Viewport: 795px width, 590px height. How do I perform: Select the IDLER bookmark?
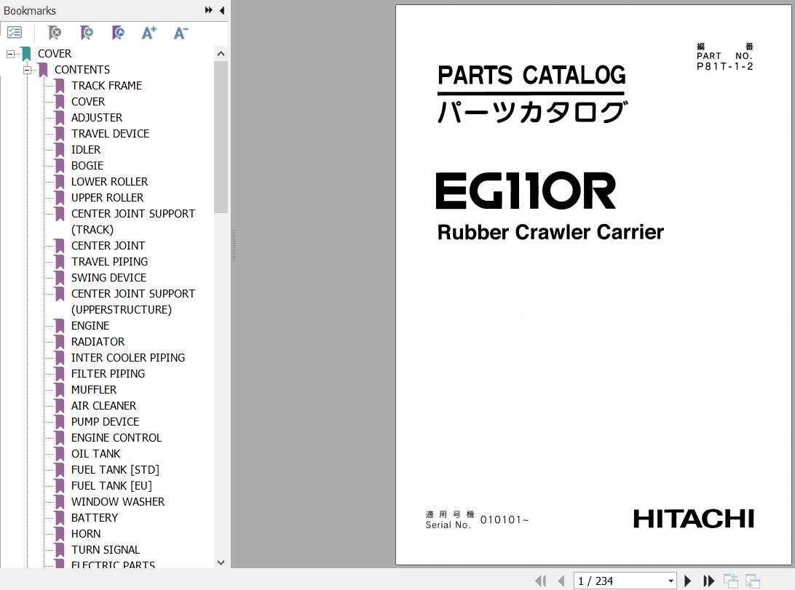tap(86, 150)
